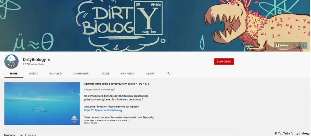Open the Facebook link in banner

coord(304,45)
